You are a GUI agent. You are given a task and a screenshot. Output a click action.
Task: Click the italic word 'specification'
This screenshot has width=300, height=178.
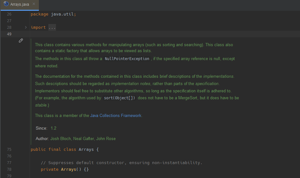pos(207,84)
